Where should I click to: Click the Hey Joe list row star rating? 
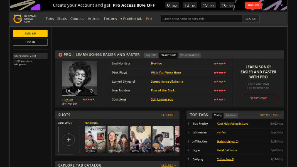[x=220, y=64]
